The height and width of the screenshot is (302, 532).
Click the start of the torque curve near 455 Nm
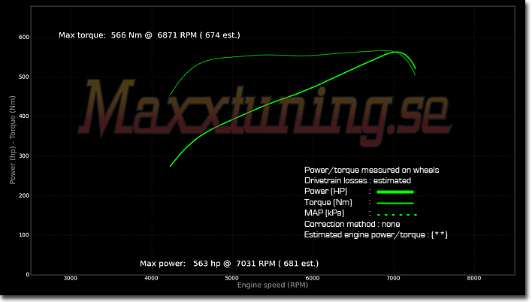171,95
